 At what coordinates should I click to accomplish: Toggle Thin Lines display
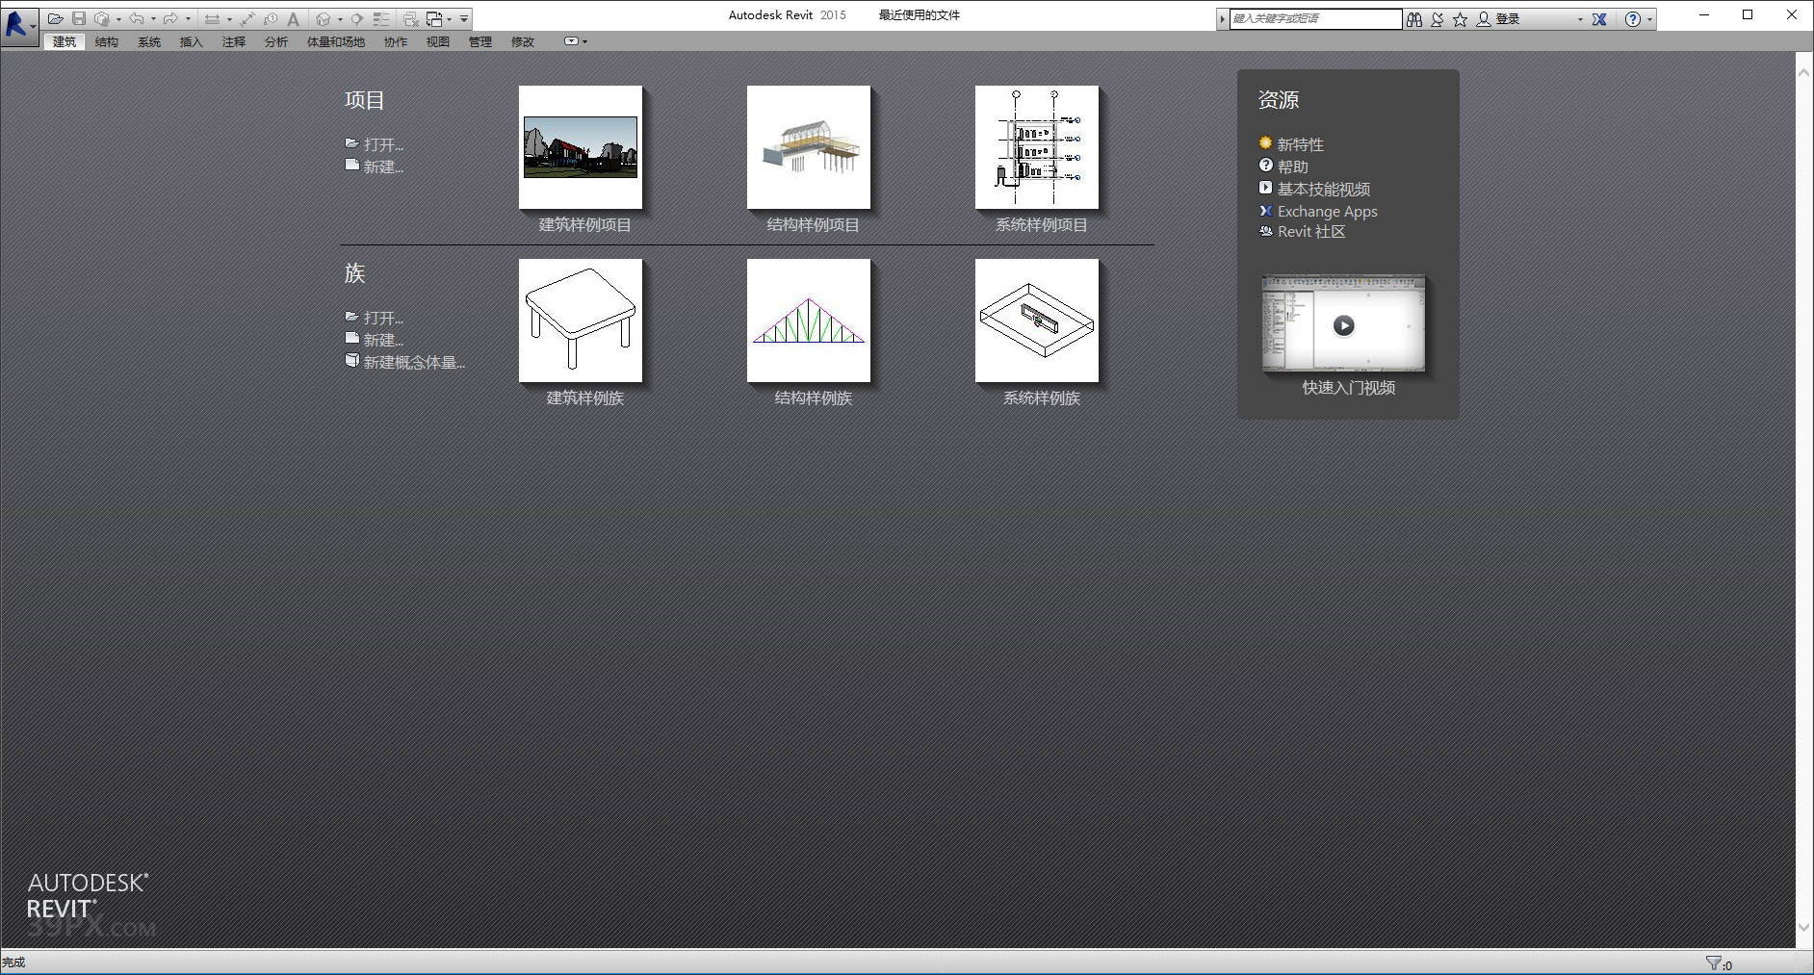380,18
